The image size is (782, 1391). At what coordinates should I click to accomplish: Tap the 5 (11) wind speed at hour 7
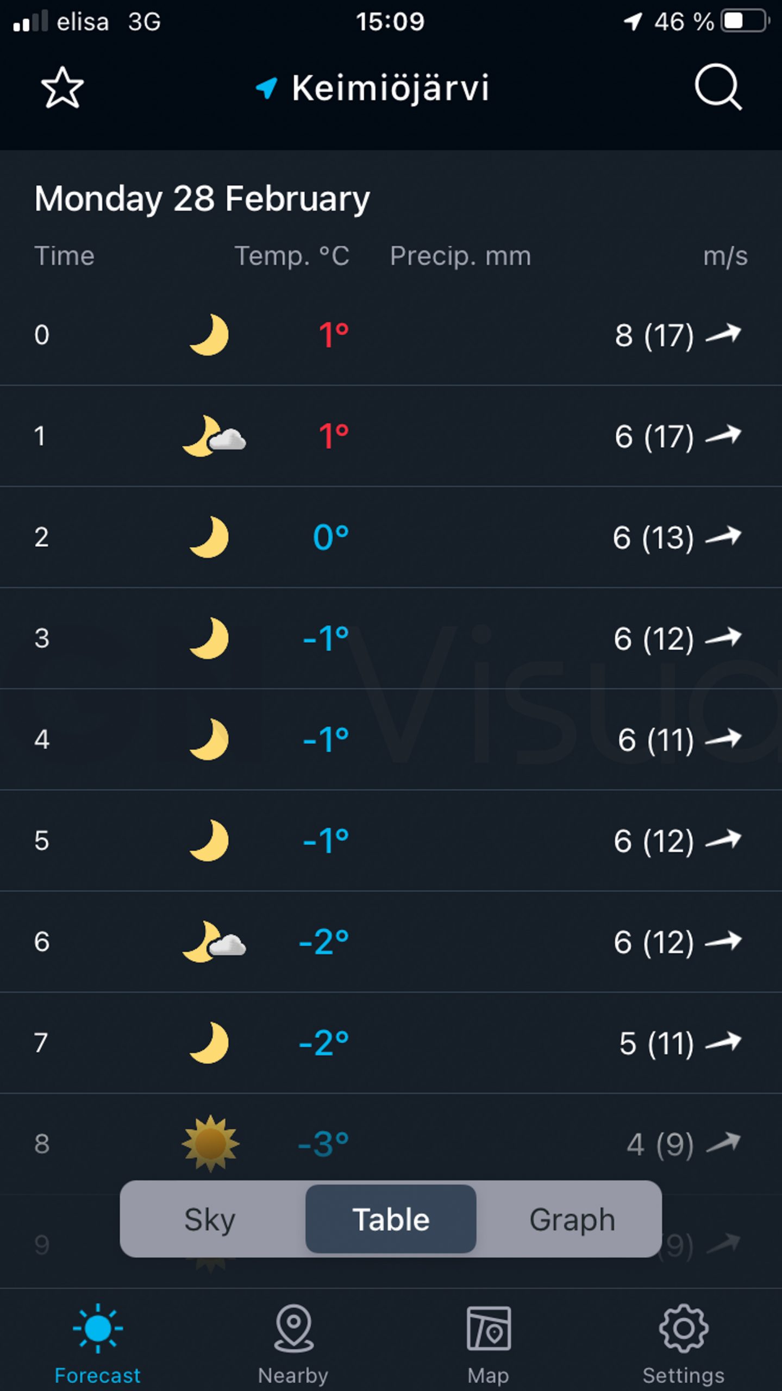click(656, 1043)
